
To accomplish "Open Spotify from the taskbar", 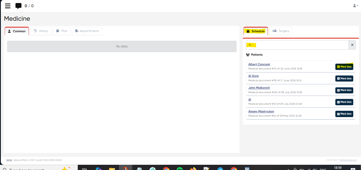I will pyautogui.click(x=180, y=169).
